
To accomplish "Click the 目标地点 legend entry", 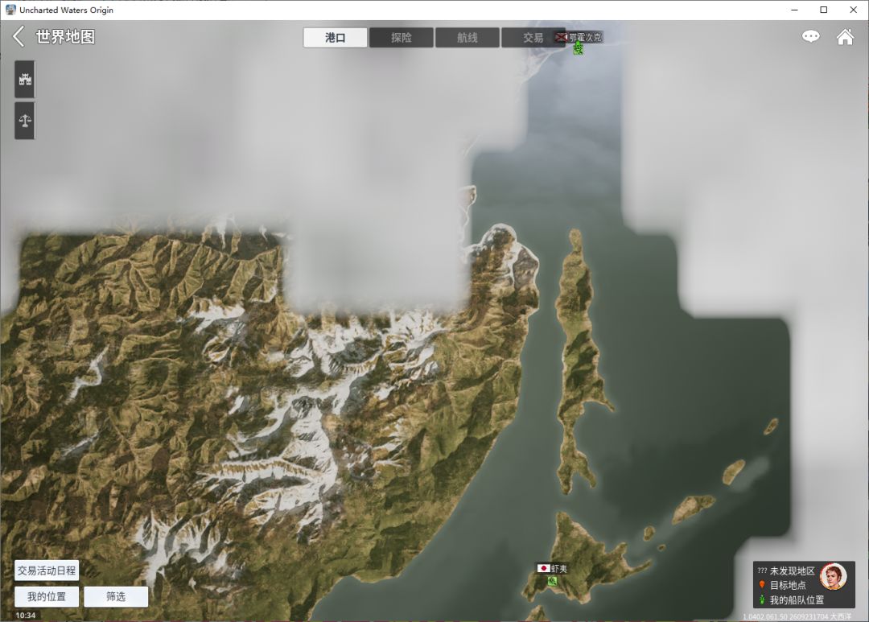I will click(x=788, y=586).
